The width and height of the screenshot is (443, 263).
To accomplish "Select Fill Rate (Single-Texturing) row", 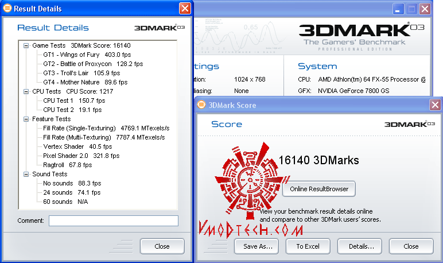I will 106,128.
